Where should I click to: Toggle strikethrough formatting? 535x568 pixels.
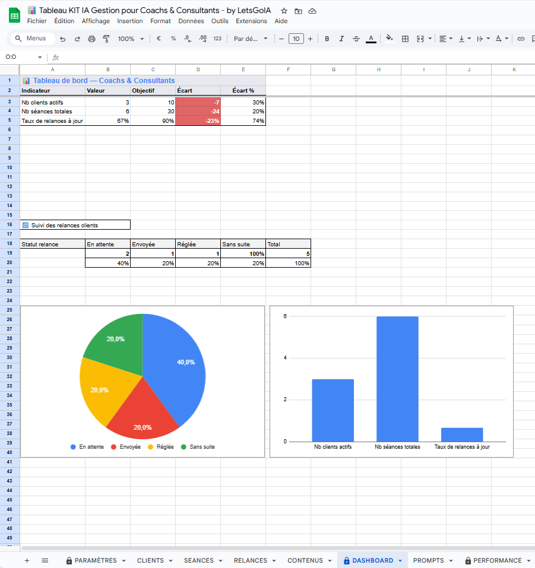tap(356, 39)
